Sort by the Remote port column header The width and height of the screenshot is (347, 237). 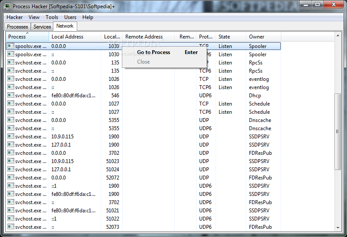(x=186, y=37)
